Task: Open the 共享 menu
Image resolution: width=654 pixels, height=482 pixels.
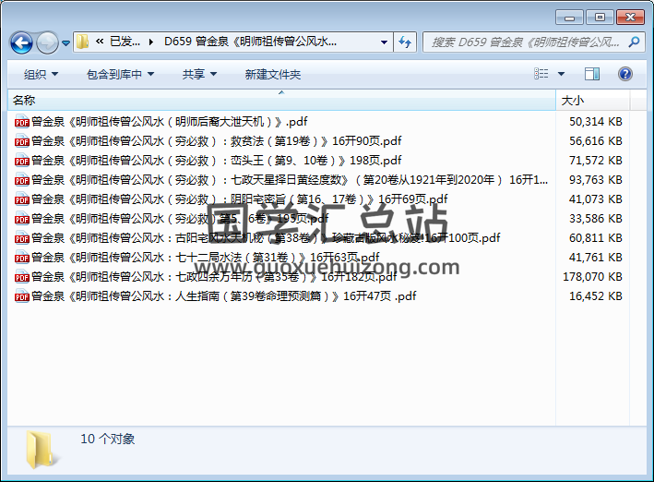Action: [x=199, y=74]
